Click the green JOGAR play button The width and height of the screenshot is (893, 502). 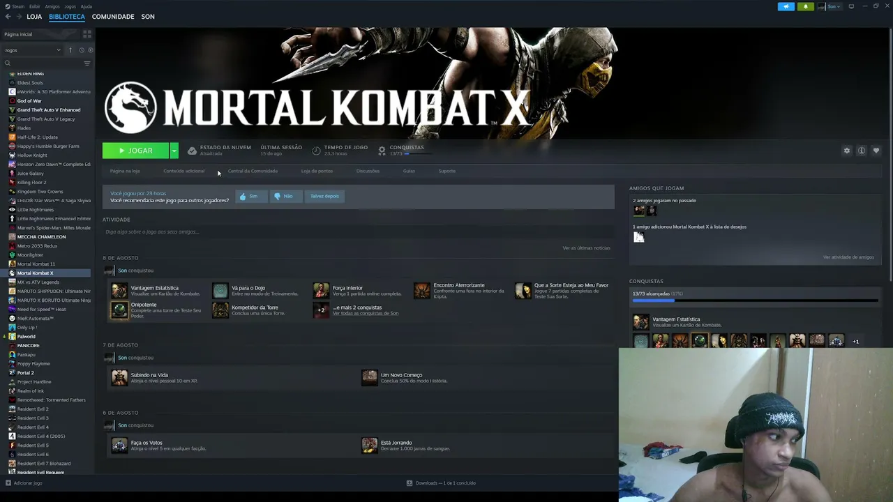(135, 151)
